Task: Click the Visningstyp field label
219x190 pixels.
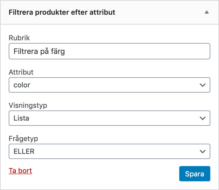Action: (28, 105)
